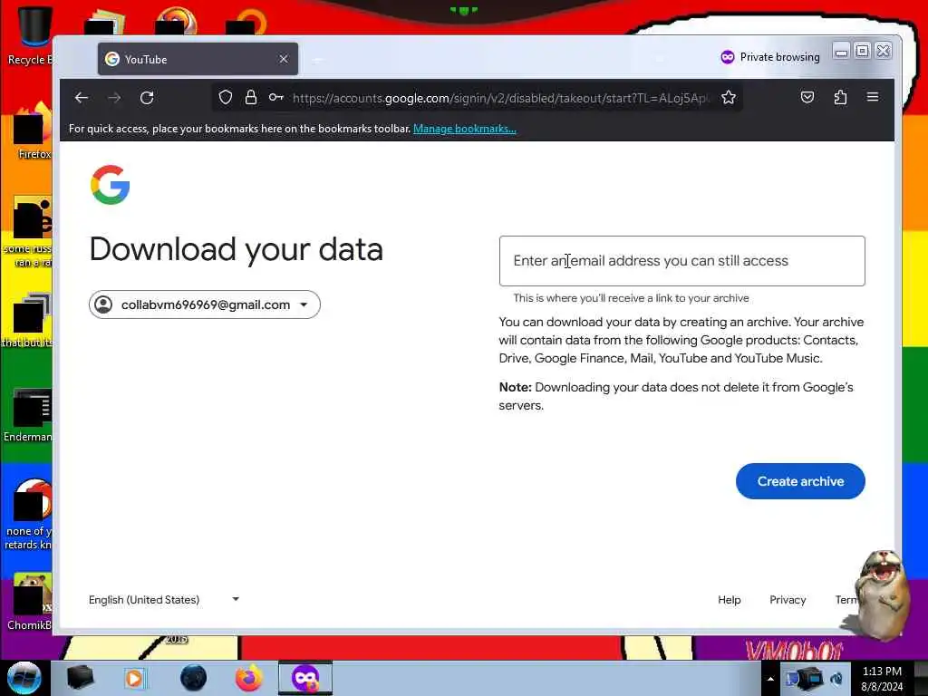Select the Firefox desktop shortcut
The image size is (928, 696).
click(31, 131)
